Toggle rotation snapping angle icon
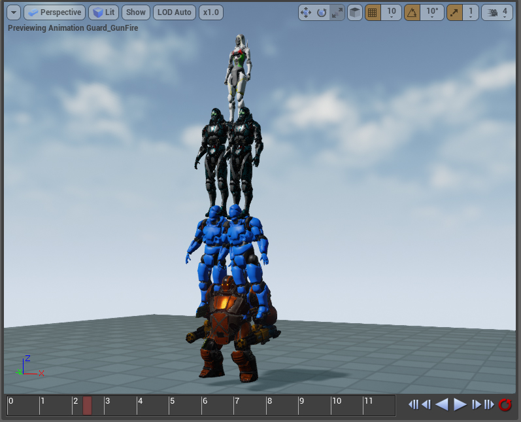Viewport: 521px width, 422px height. pos(412,12)
